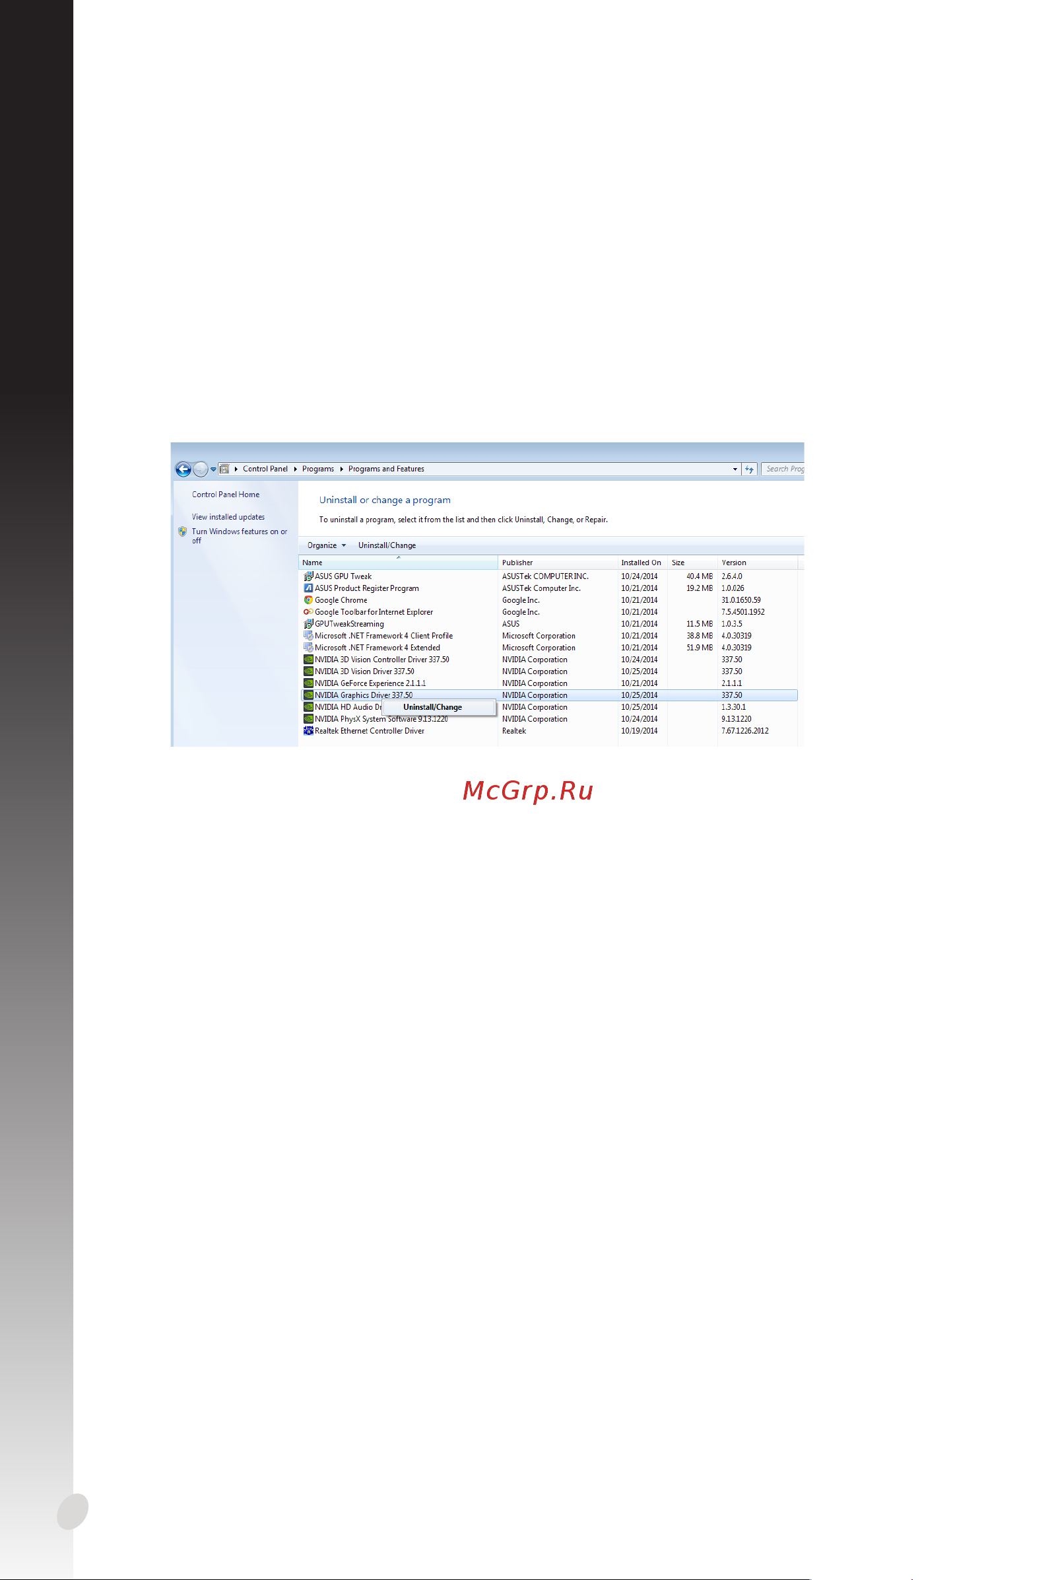Click the ASUS Product Register Program icon

[308, 588]
